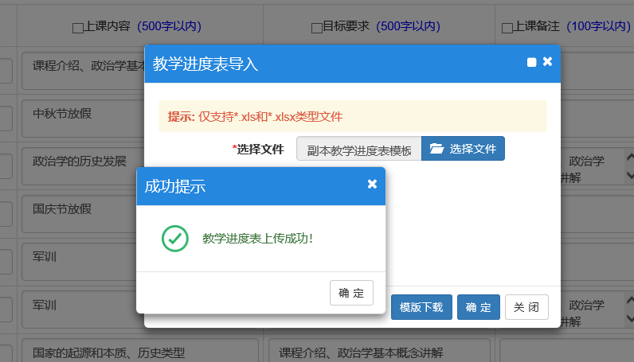The image size is (634, 362).
Task: Click the green success checkmark icon
Action: (x=174, y=238)
